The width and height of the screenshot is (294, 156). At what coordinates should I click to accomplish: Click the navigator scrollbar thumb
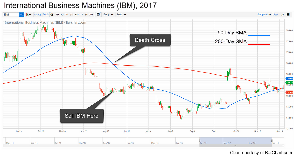click(236, 146)
